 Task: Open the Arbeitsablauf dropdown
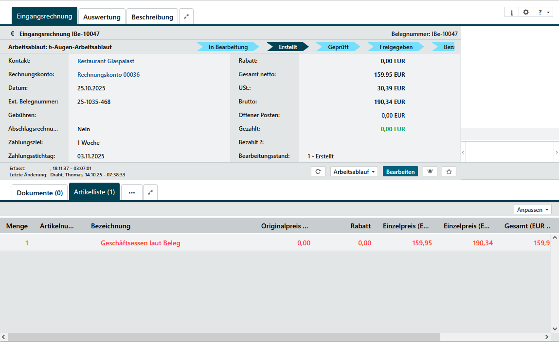click(x=354, y=171)
